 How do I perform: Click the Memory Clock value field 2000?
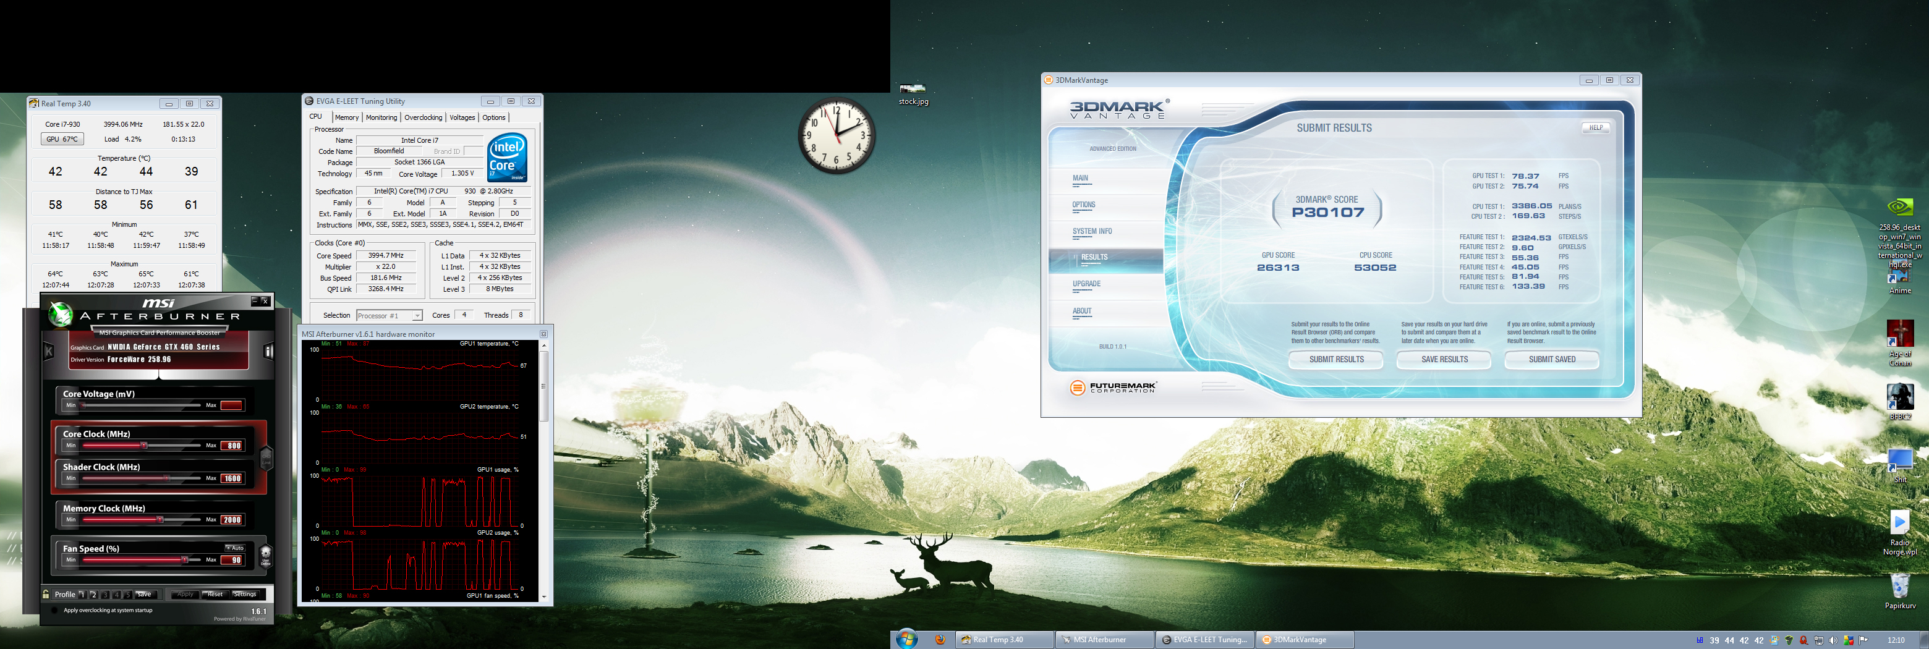(x=232, y=519)
